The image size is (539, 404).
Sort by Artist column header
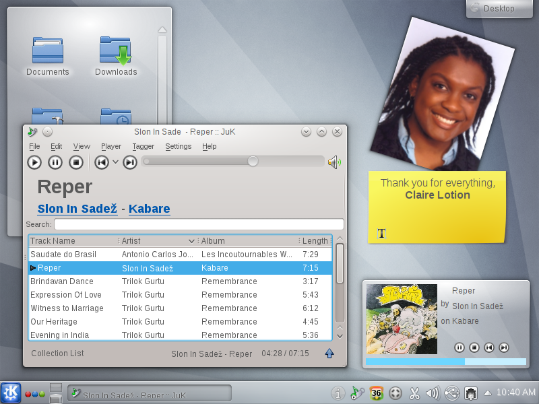point(158,241)
